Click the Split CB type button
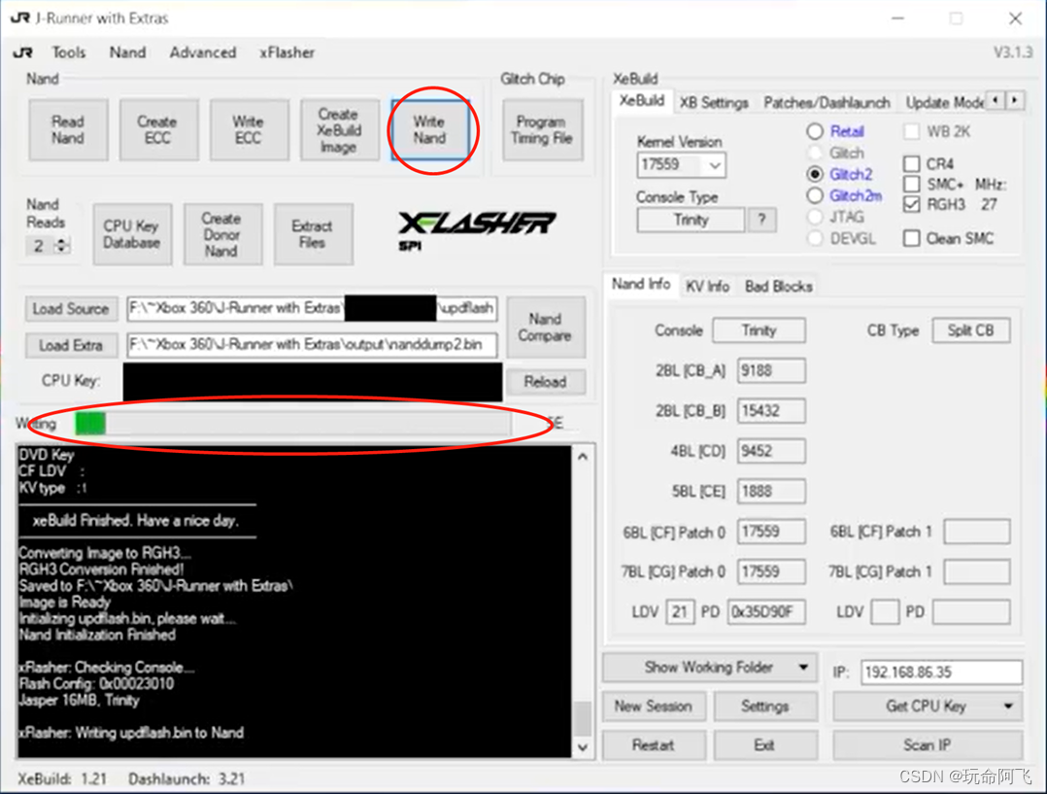 pyautogui.click(x=971, y=330)
